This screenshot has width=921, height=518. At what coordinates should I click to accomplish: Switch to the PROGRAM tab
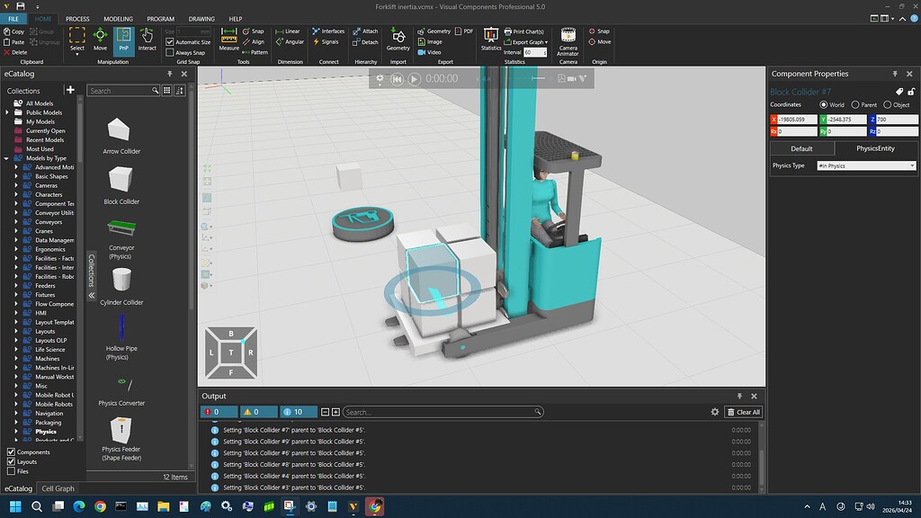(160, 19)
